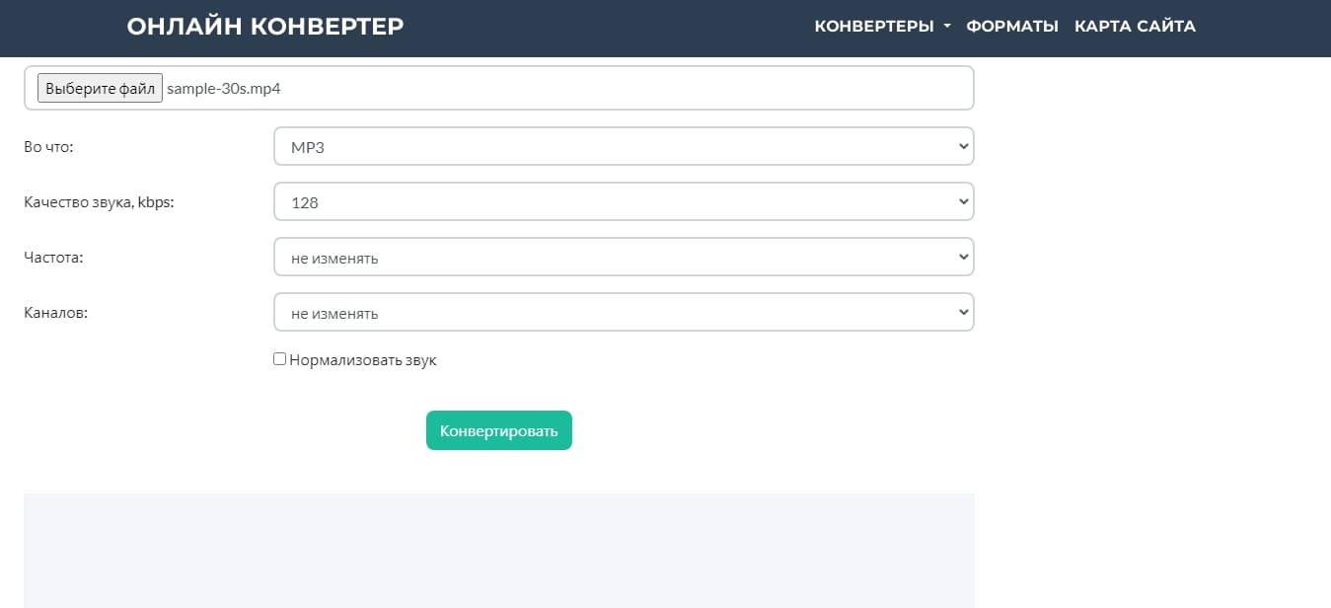Screen dimensions: 1331x608
Task: Click the chevron on the Частота selector
Action: point(963,256)
